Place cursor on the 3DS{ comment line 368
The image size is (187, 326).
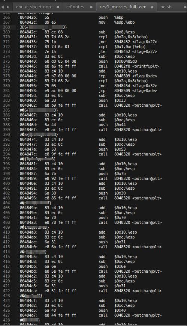43,27
